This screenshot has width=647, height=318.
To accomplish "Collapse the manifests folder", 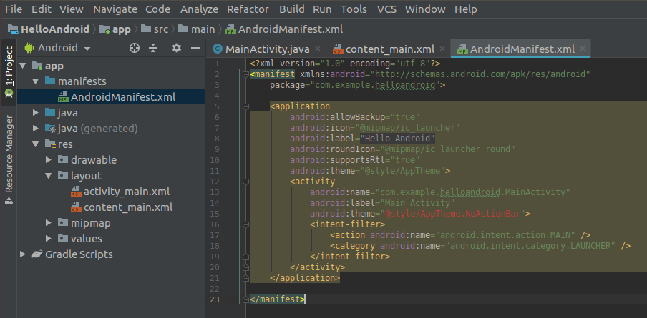I will [x=36, y=81].
